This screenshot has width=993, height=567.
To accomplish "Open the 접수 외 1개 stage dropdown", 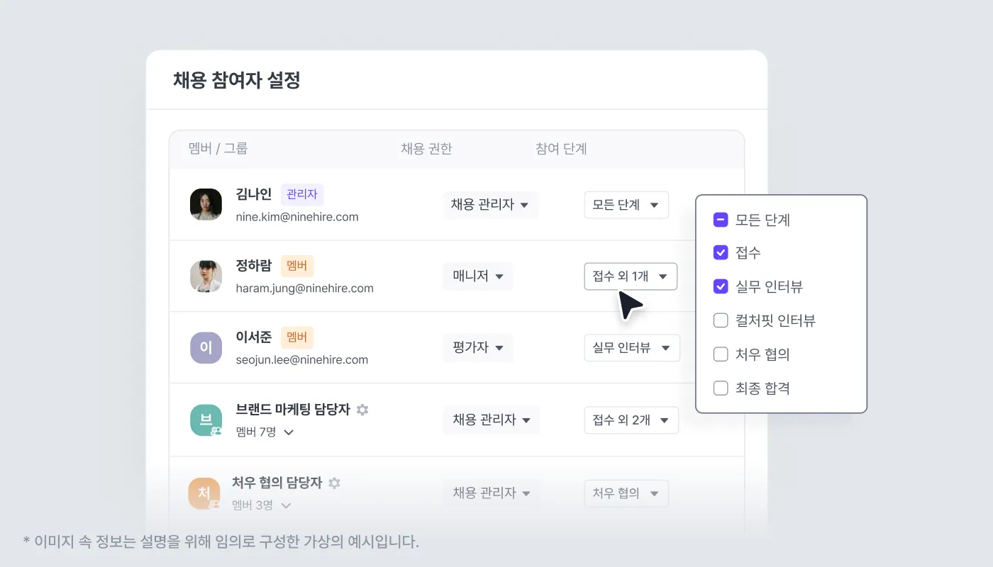I will pos(631,276).
